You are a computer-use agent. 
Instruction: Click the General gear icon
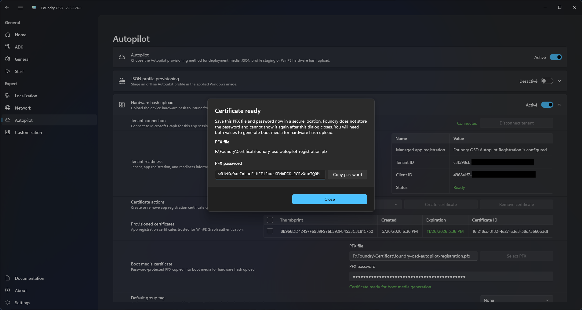coord(8,59)
